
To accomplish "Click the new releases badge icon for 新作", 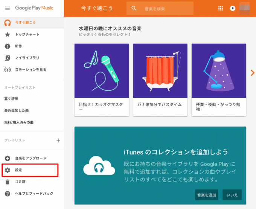I will (8, 46).
